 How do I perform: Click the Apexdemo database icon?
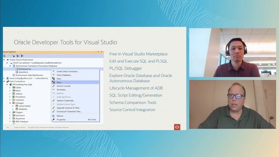[x=17, y=72]
